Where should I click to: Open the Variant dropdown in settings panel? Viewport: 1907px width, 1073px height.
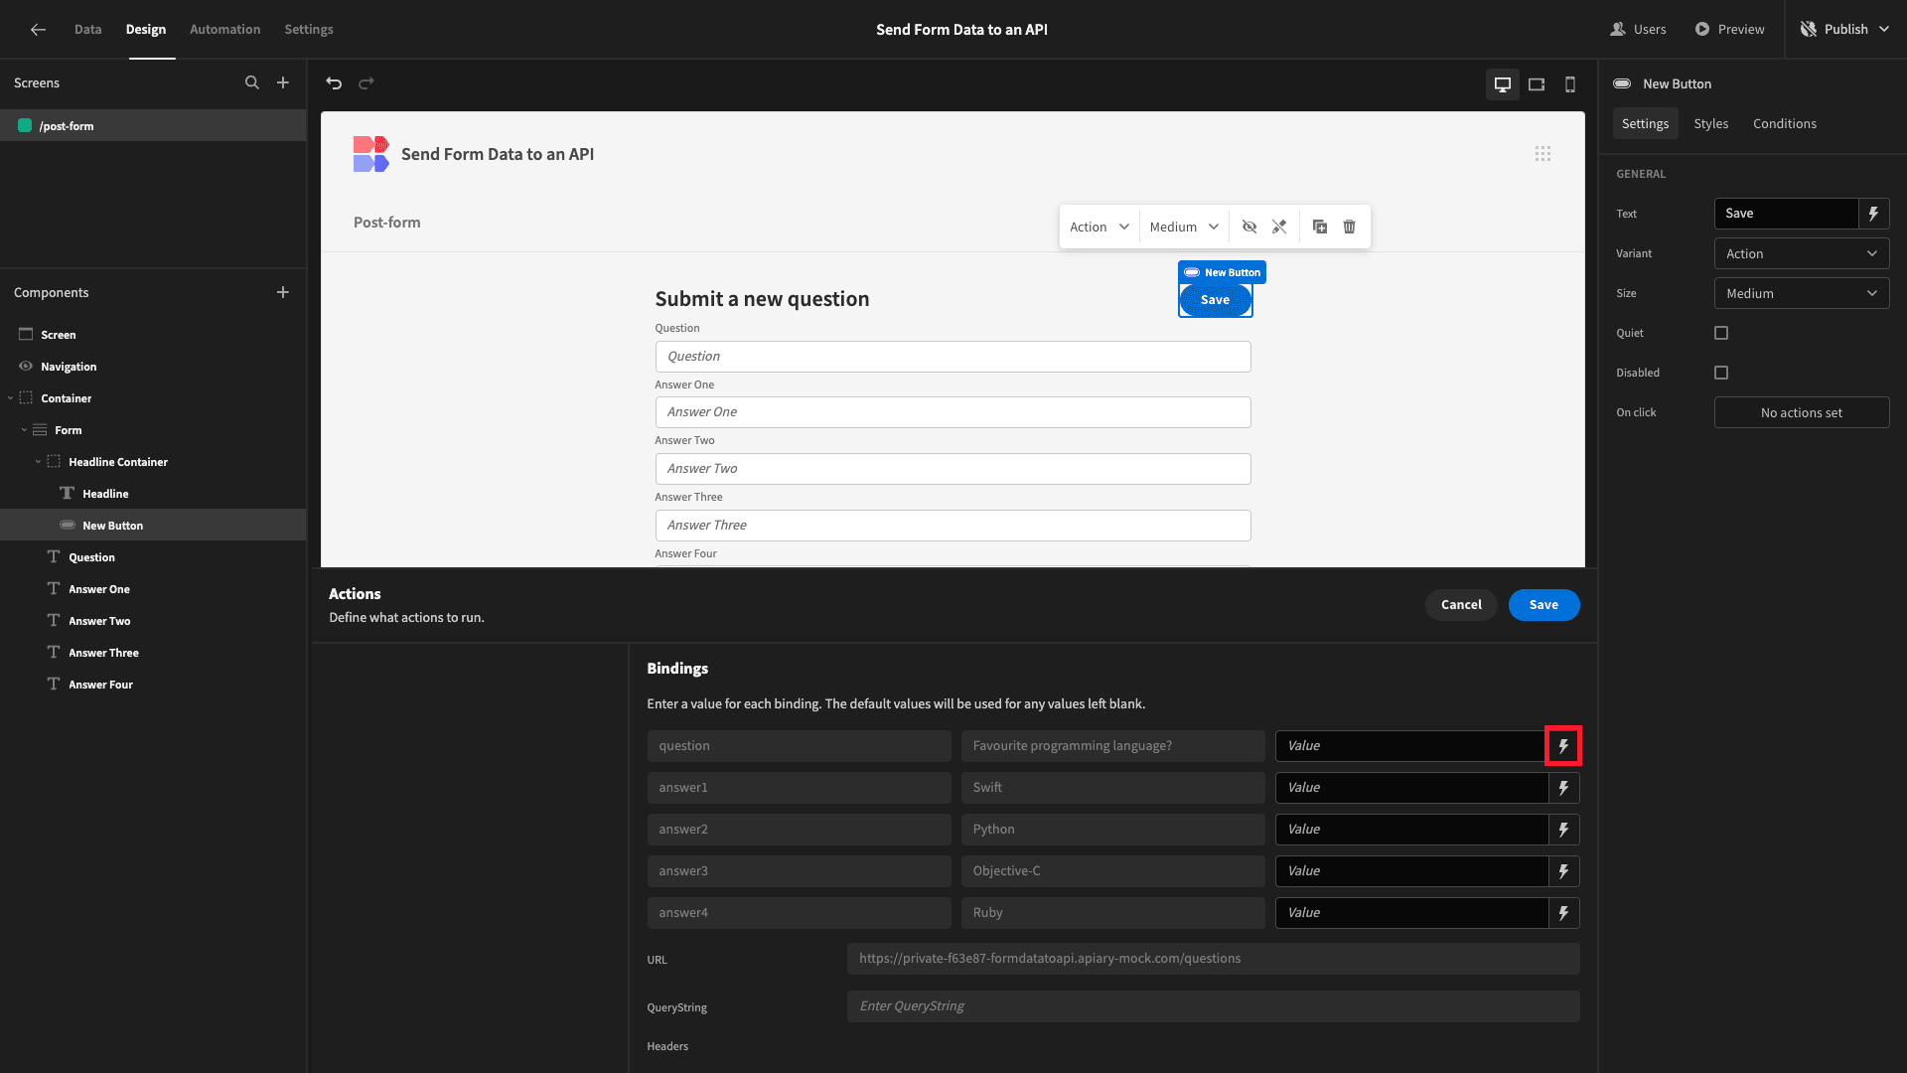click(x=1802, y=253)
